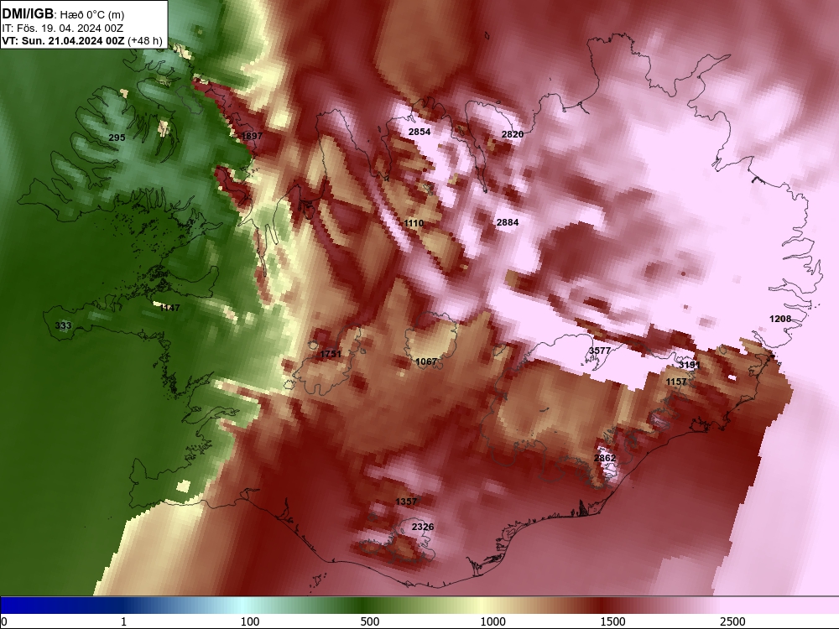839x629 pixels.
Task: Click the map value 3577
Action: [x=599, y=351]
